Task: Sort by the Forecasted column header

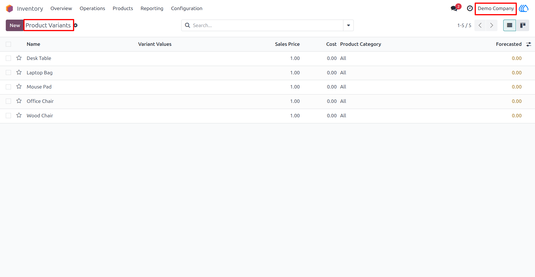Action: [x=509, y=44]
